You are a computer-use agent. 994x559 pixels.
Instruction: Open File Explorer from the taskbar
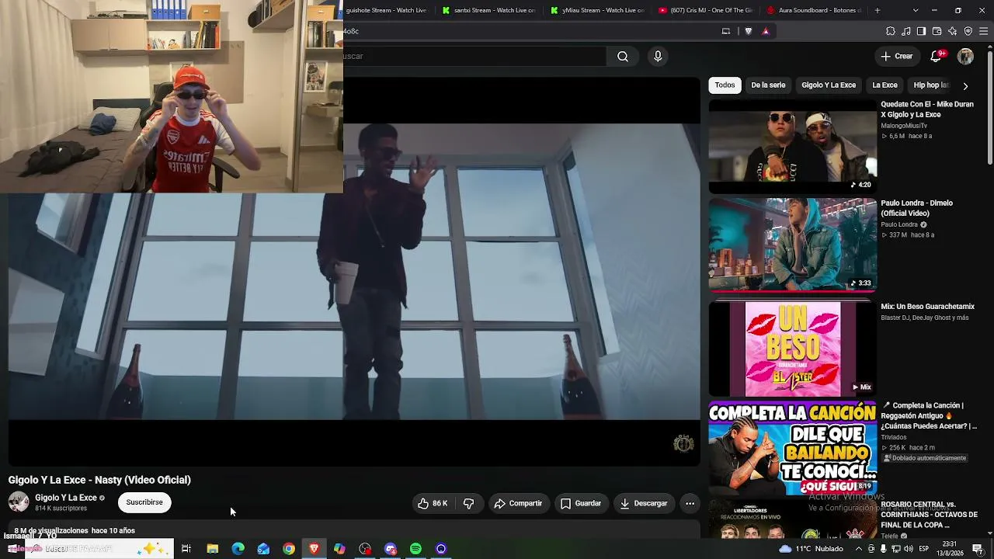pyautogui.click(x=212, y=549)
